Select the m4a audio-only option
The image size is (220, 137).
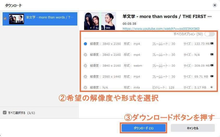coord(85,88)
